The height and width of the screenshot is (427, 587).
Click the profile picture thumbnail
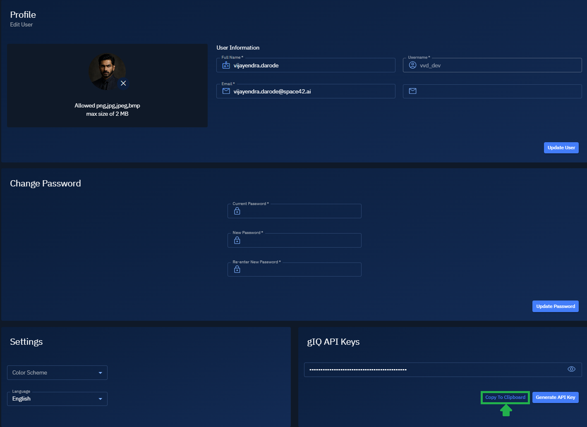(107, 71)
